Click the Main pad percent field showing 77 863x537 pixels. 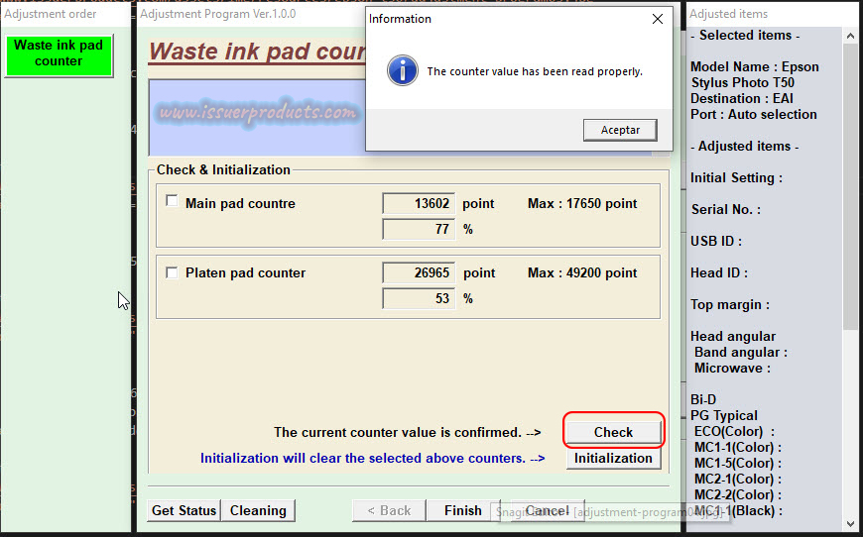419,229
